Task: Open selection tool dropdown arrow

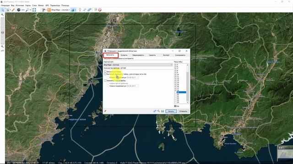Action: [x=10, y=10]
